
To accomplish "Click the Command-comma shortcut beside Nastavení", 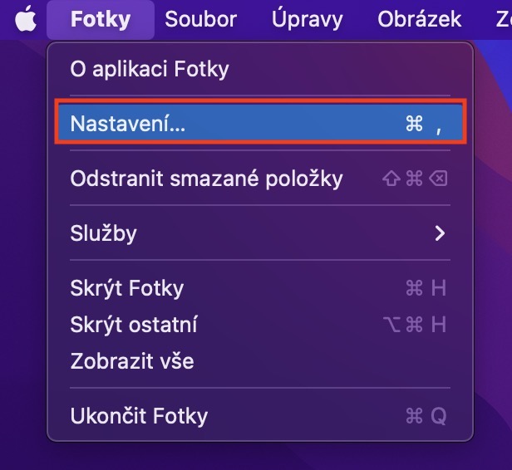I will pyautogui.click(x=423, y=124).
